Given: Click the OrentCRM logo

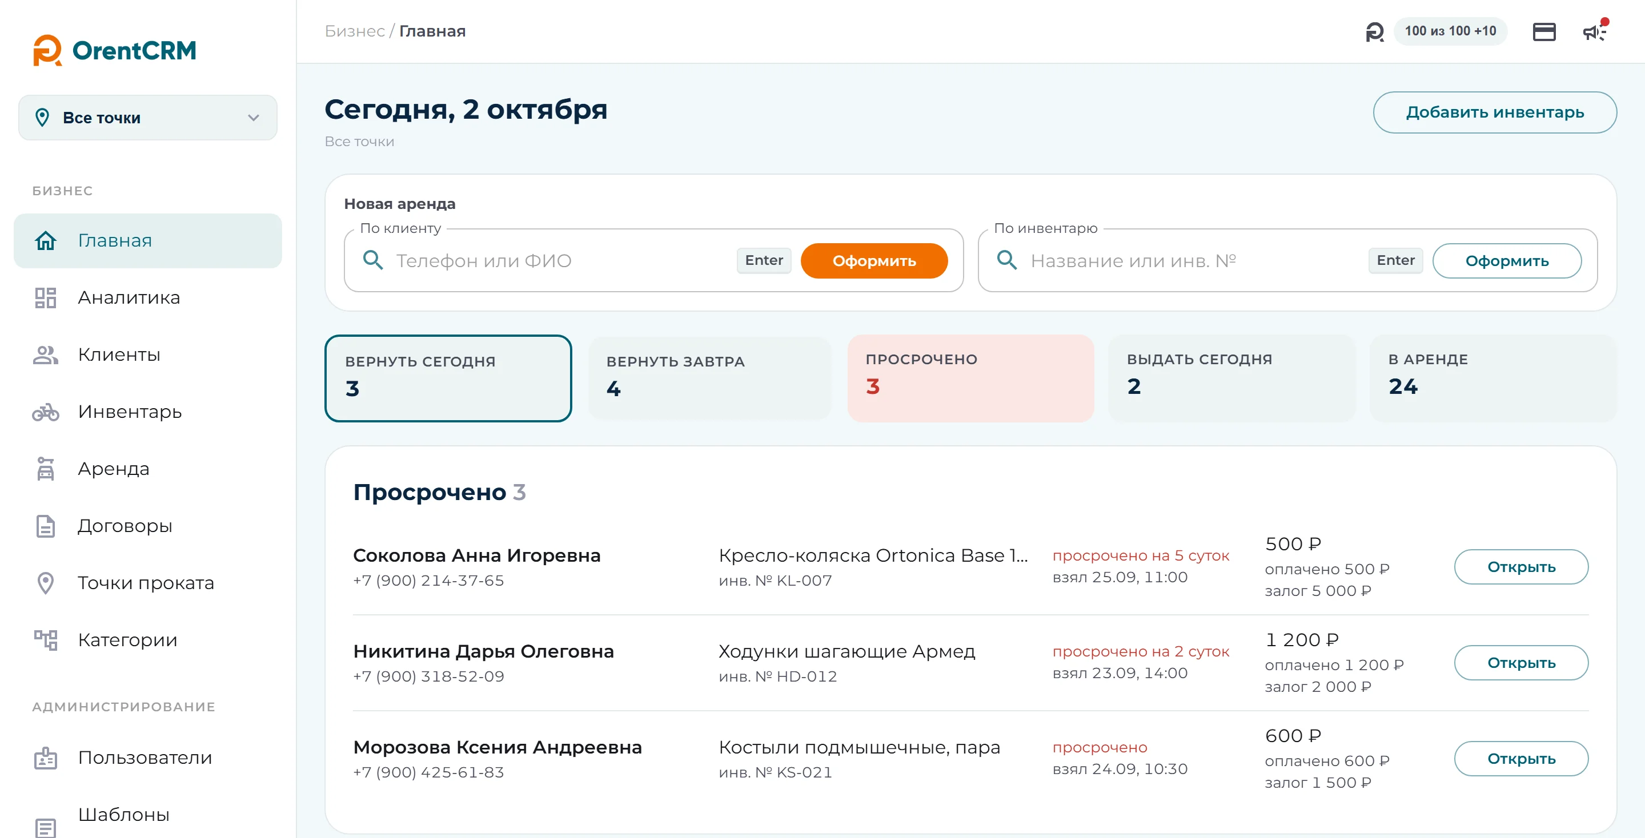Looking at the screenshot, I should point(114,50).
